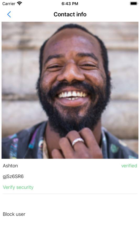
Task: Tap the battery icon in status bar
Action: 134,3
